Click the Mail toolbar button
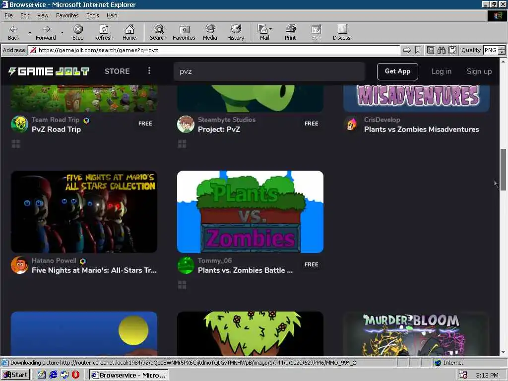This screenshot has height=381, width=508. [263, 32]
